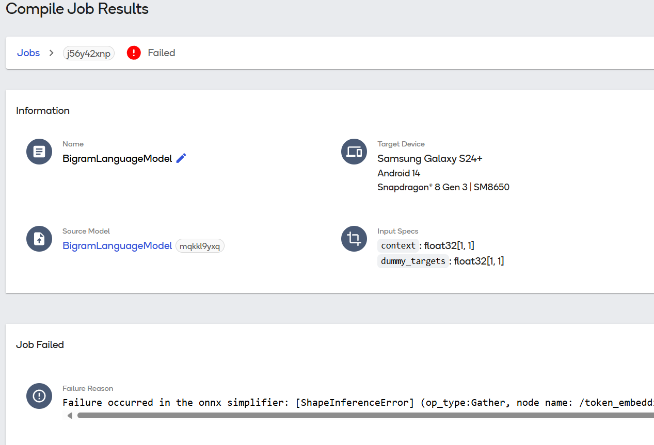Viewport: 654px width, 445px height.
Task: Click the Input Specs crop icon
Action: coord(354,239)
